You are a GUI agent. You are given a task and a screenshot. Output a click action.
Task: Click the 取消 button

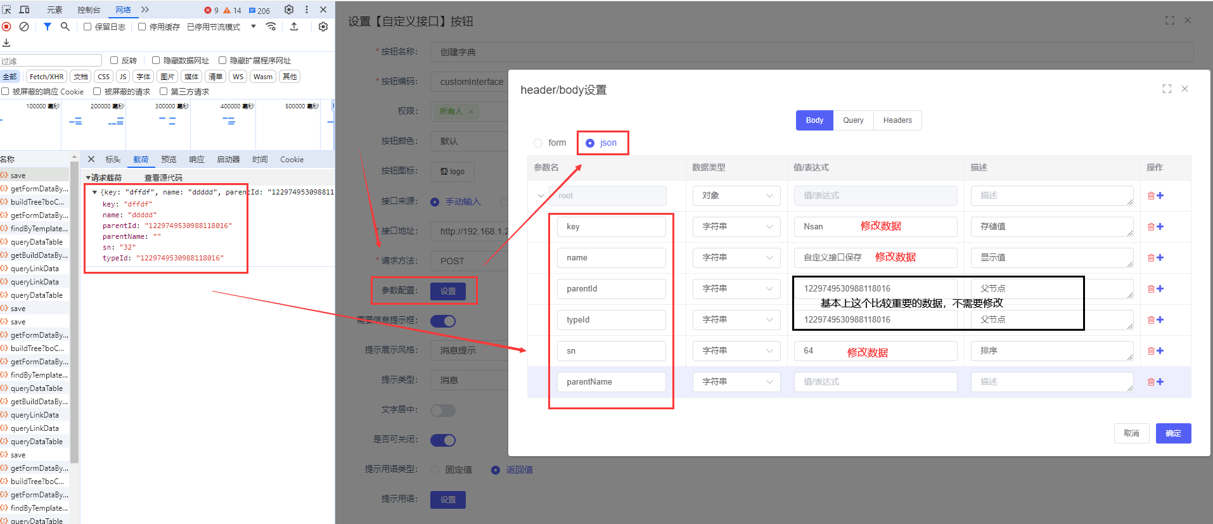point(1131,433)
